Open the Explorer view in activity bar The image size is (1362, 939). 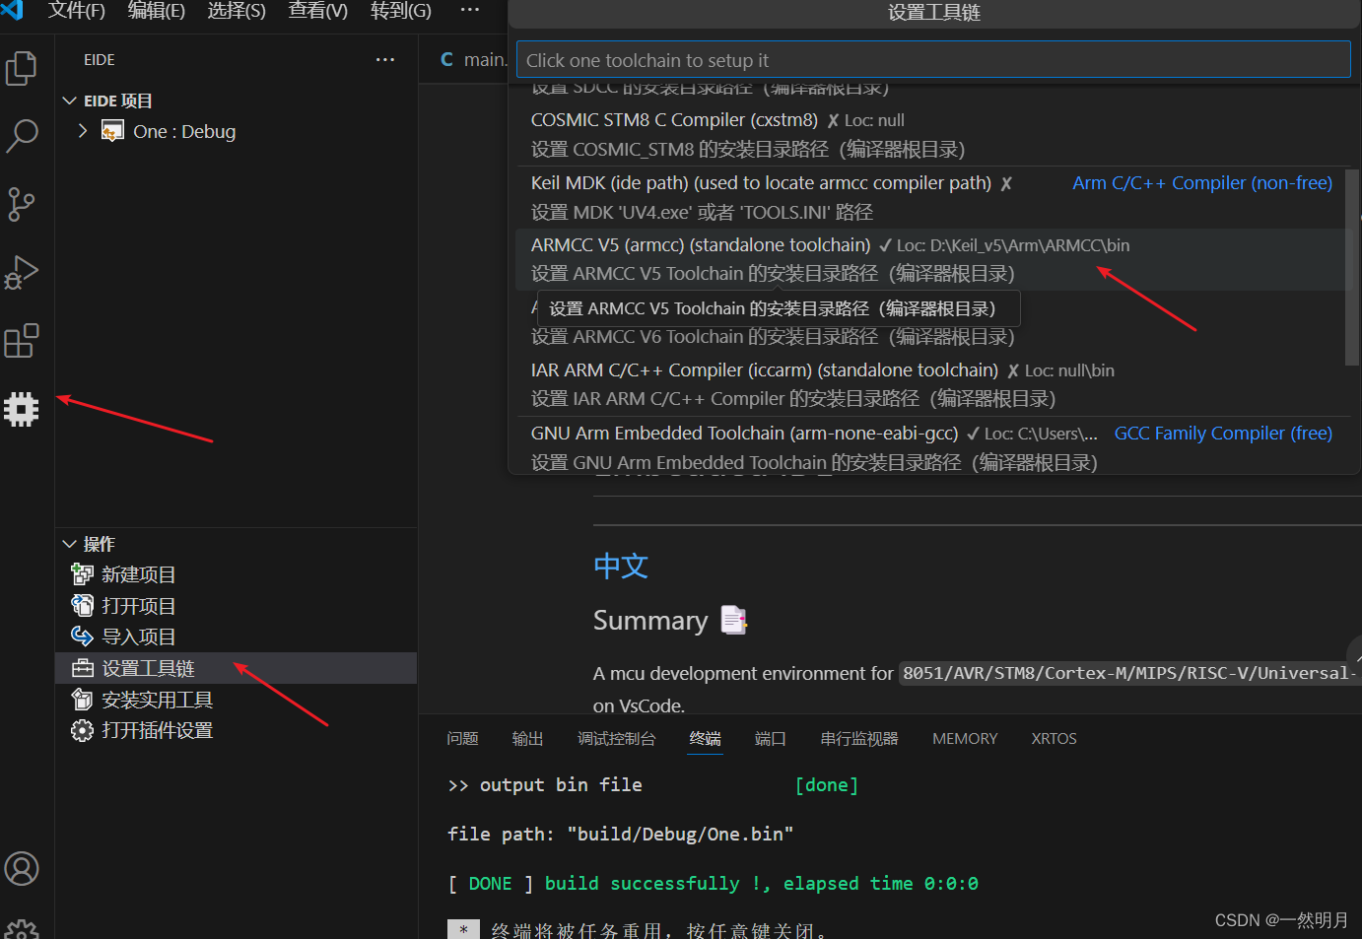pos(22,68)
